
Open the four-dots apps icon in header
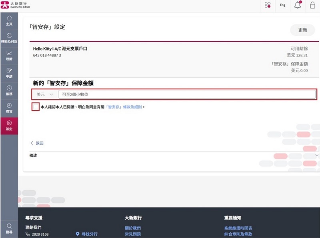tap(268, 6)
